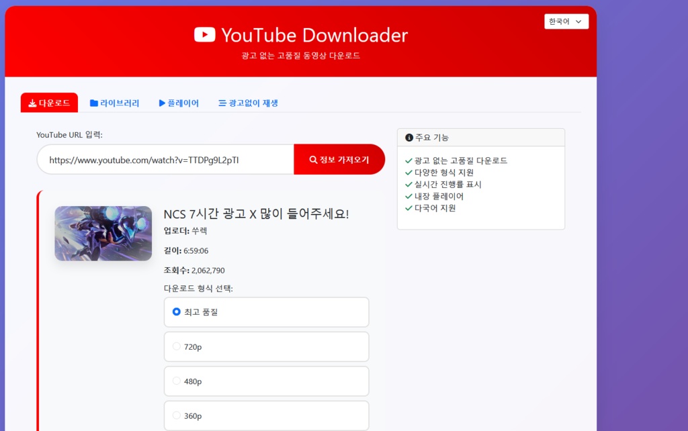Click the 정보 가져오기 button
Screen dimensions: 688x431
(x=339, y=160)
